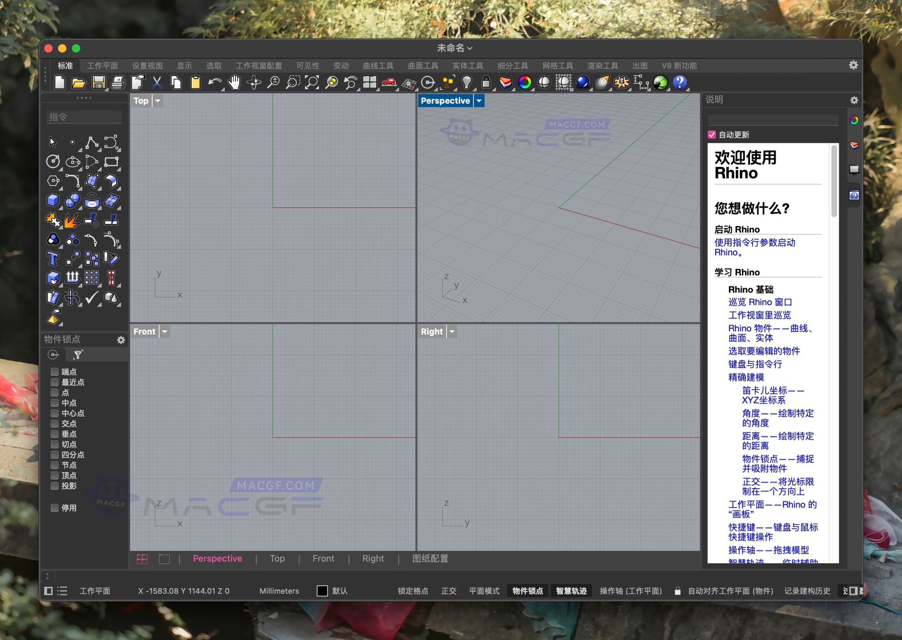Uncheck the 自动更新 checkbox

[x=711, y=135]
